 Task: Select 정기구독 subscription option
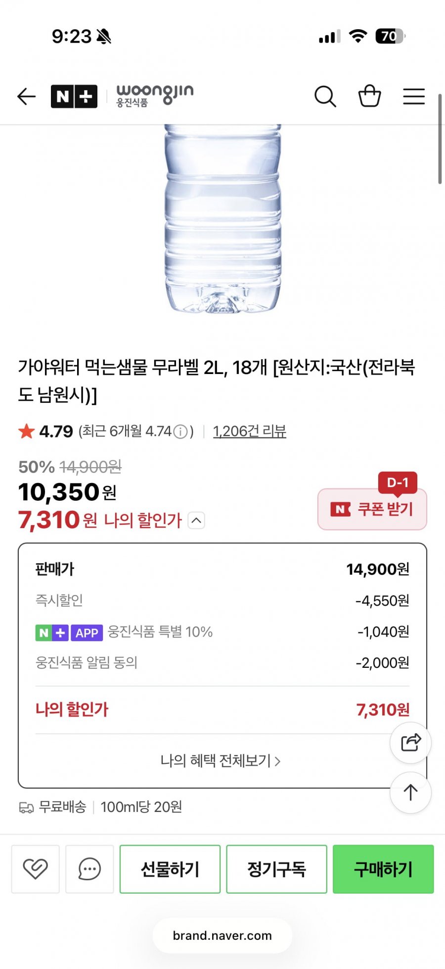[x=276, y=869]
